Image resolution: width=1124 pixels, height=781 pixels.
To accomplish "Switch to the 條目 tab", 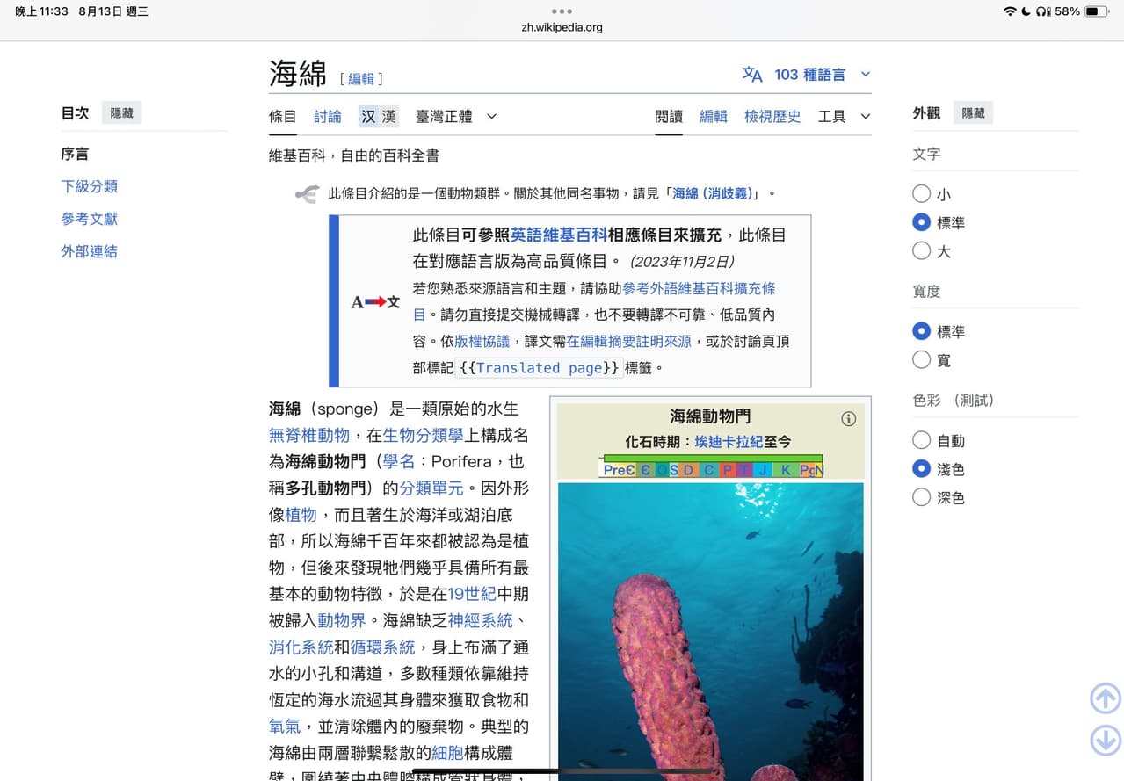I will click(x=283, y=116).
